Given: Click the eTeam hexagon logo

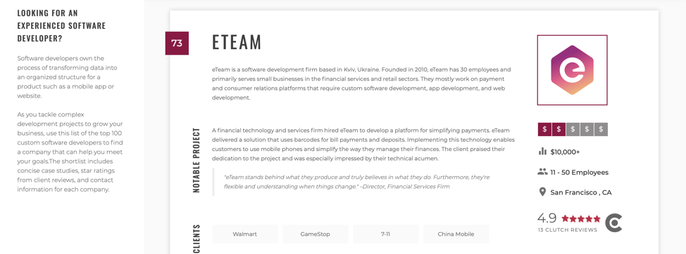Looking at the screenshot, I should 572,69.
